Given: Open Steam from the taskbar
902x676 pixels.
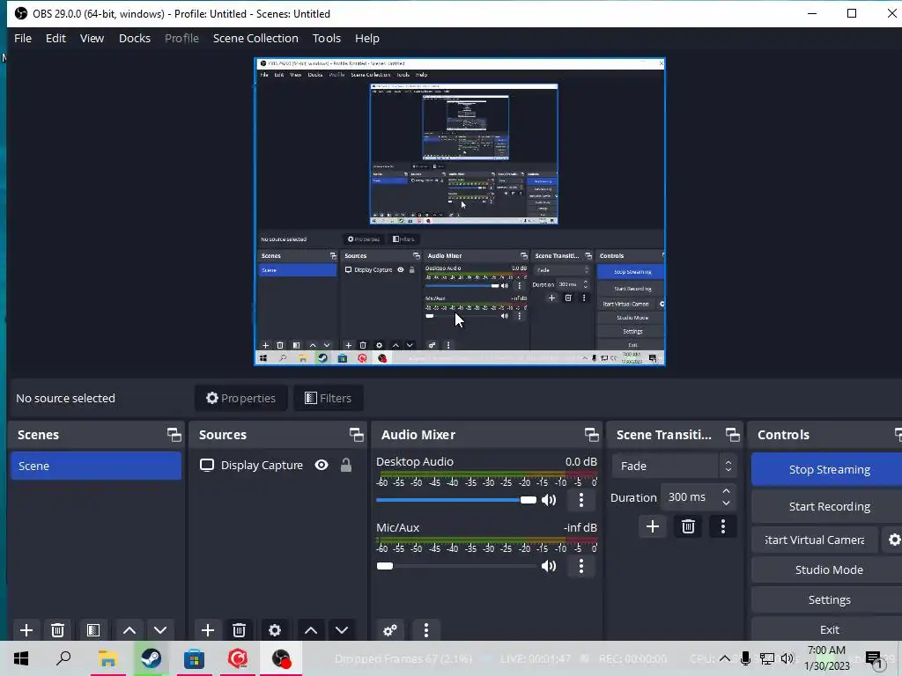Looking at the screenshot, I should pos(152,658).
